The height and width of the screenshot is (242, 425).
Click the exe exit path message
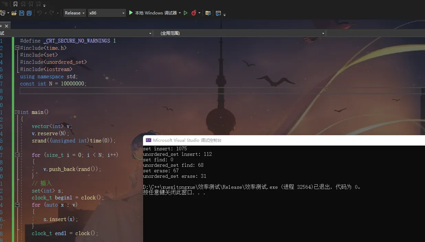pyautogui.click(x=252, y=187)
